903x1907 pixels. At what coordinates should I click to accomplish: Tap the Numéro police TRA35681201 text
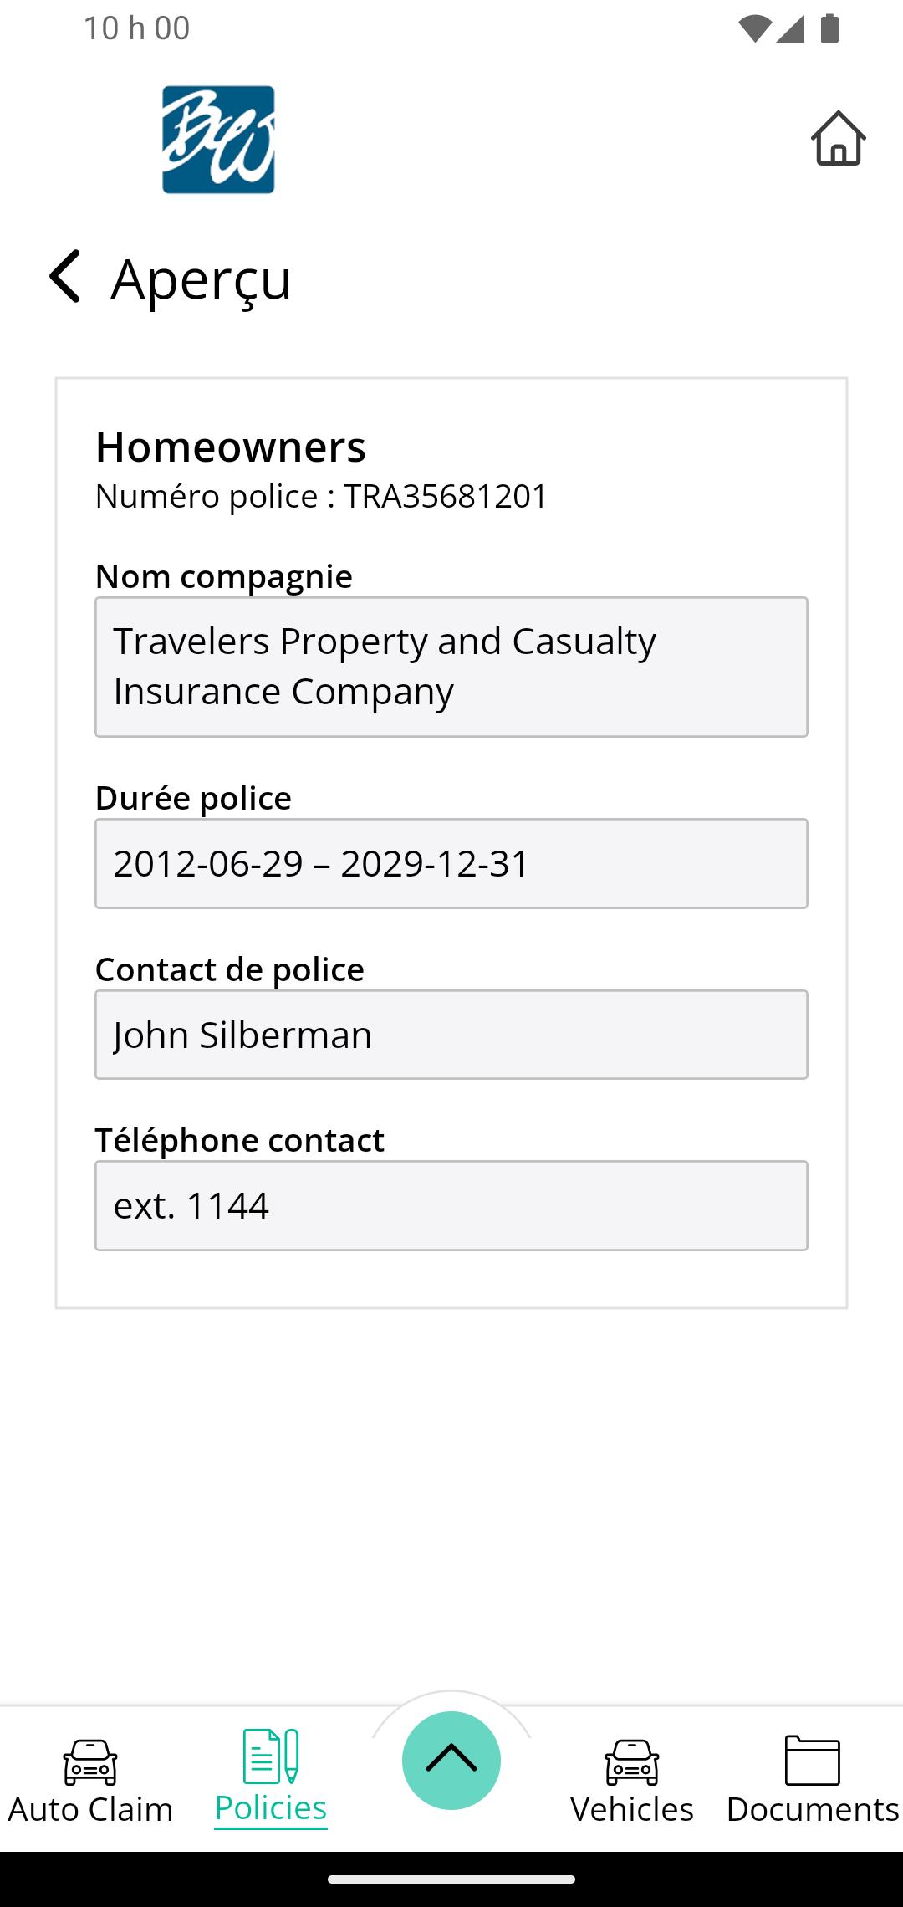(321, 496)
